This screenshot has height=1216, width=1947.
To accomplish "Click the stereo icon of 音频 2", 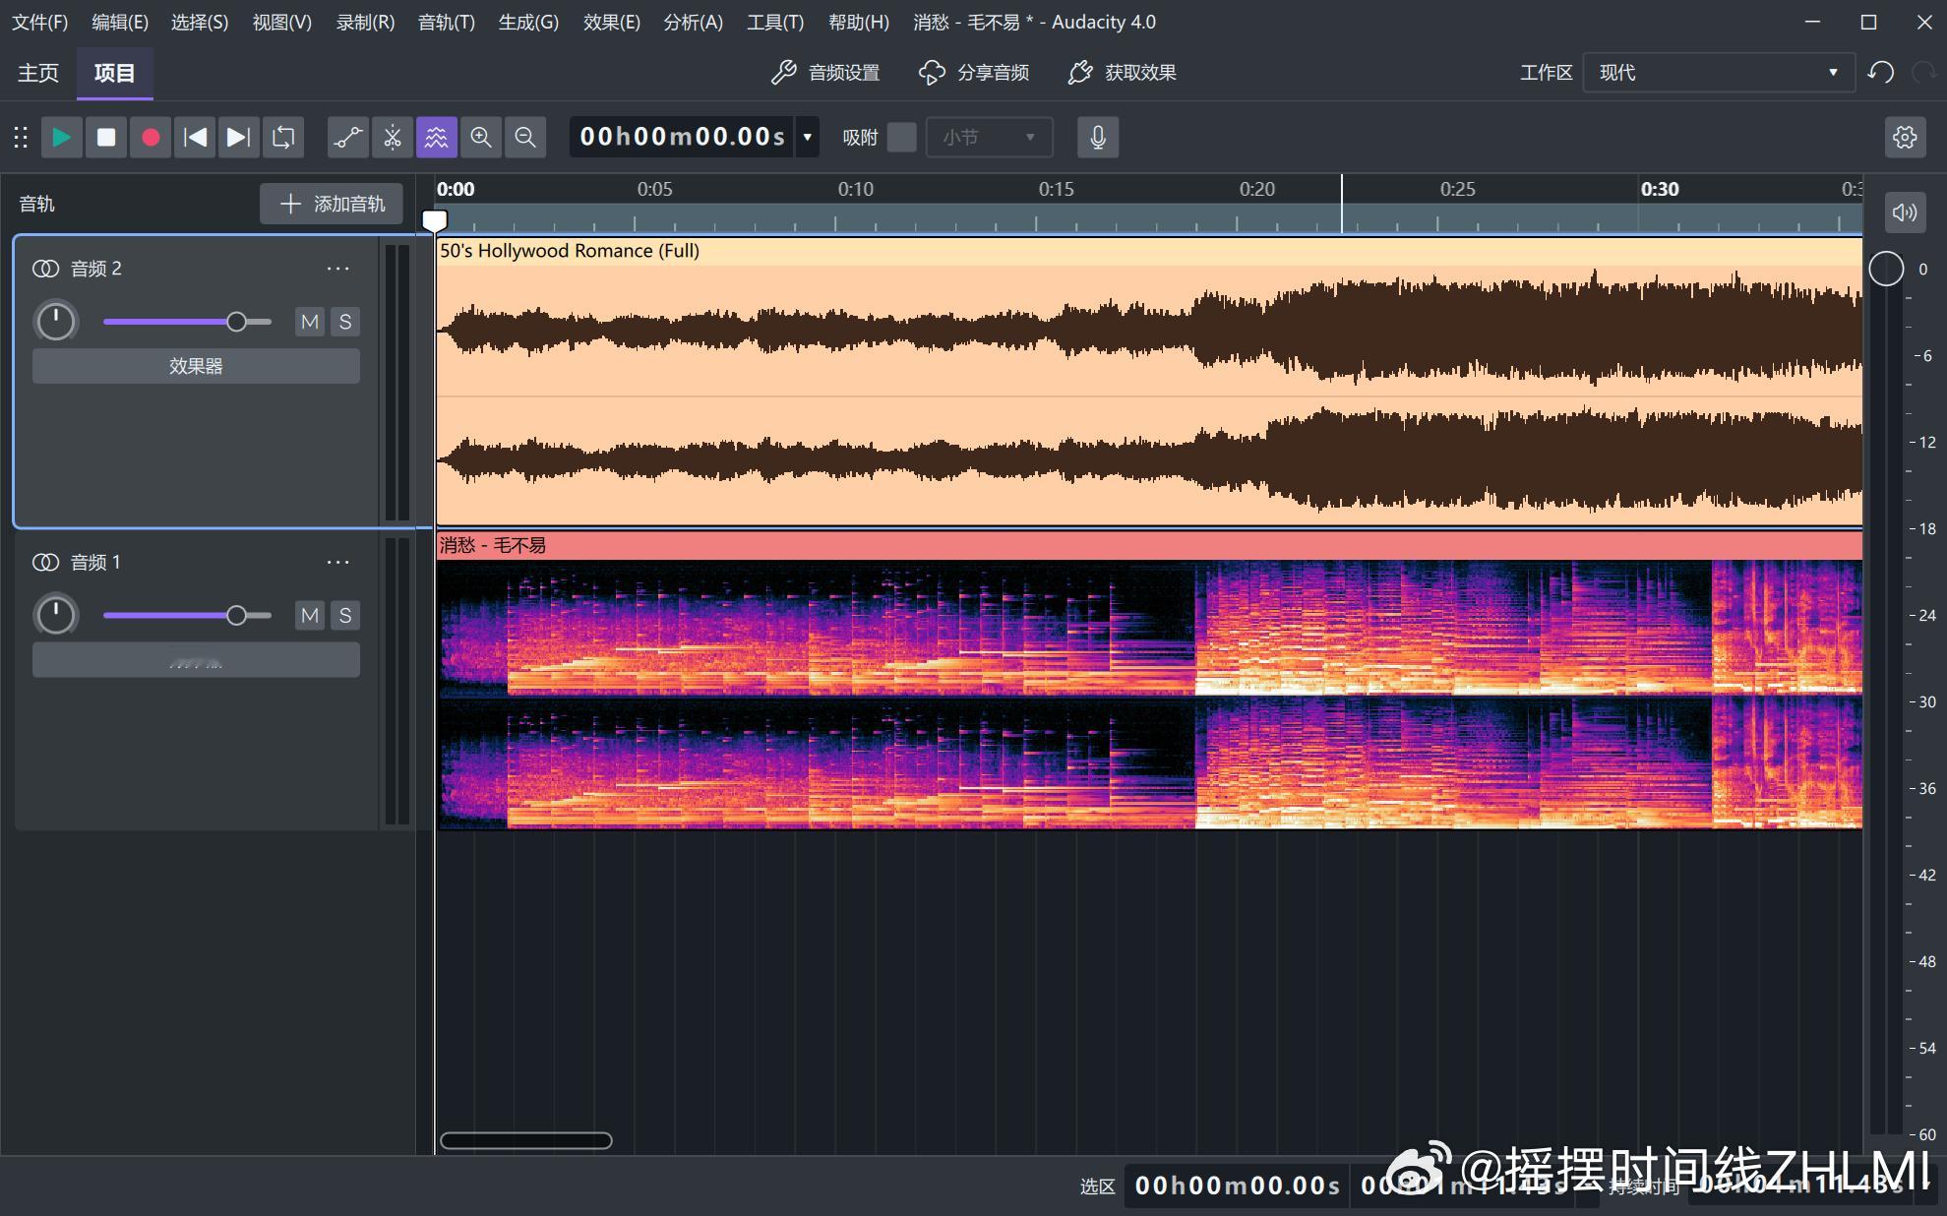I will coord(45,269).
